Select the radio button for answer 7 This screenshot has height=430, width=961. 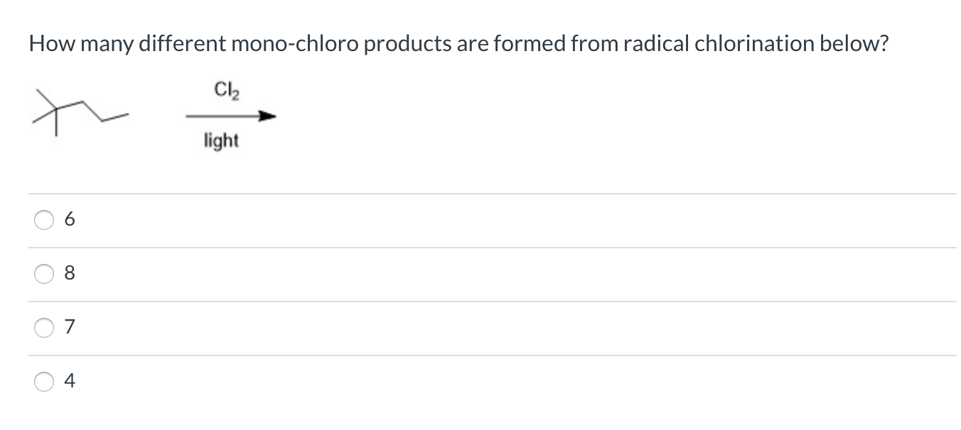(x=44, y=326)
